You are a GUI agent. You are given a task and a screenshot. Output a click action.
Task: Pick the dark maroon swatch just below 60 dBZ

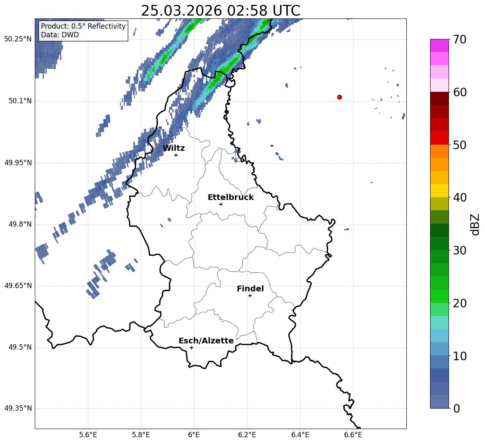[x=439, y=98]
